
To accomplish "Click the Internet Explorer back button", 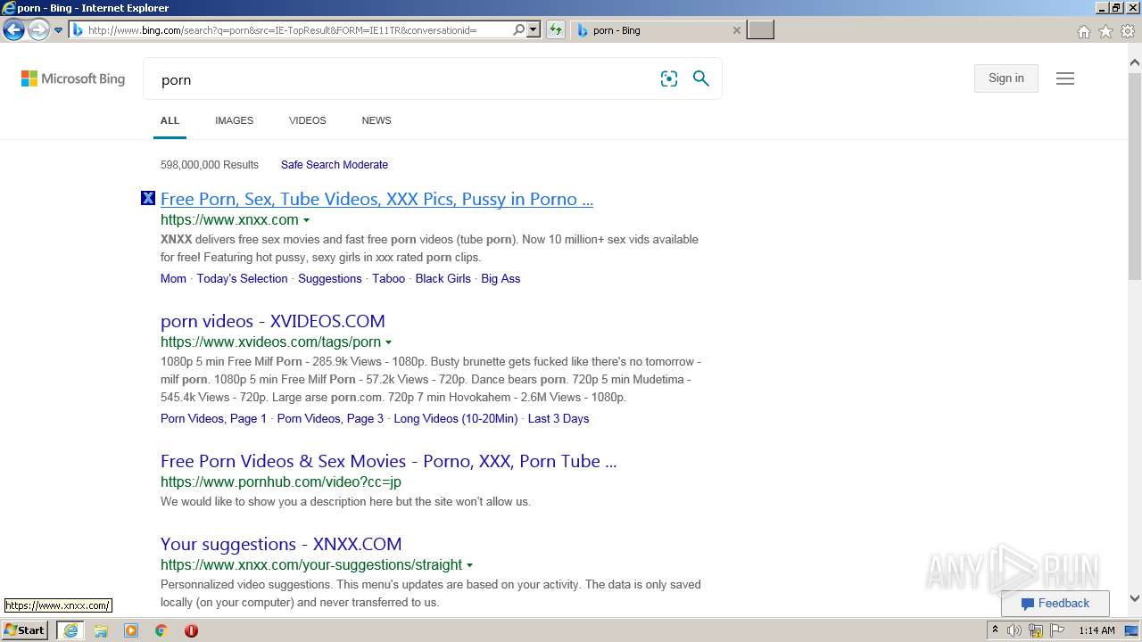I will [13, 30].
